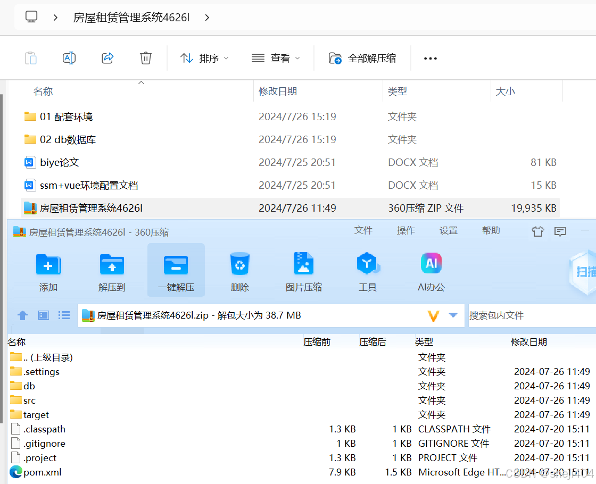Click the paste icon in Explorer toolbar
The image size is (596, 484).
(31, 58)
